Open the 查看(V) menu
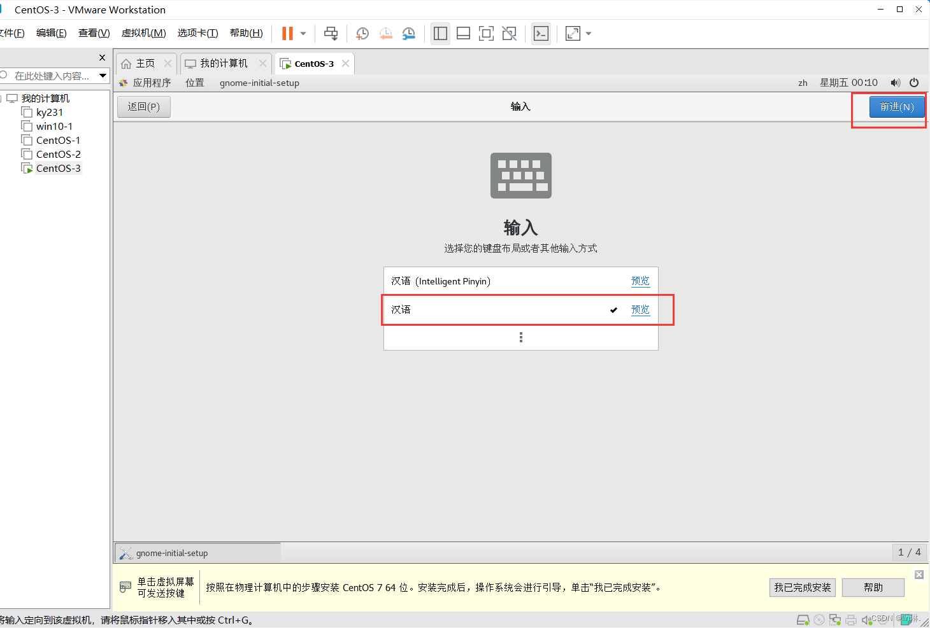This screenshot has height=628, width=930. [x=94, y=33]
